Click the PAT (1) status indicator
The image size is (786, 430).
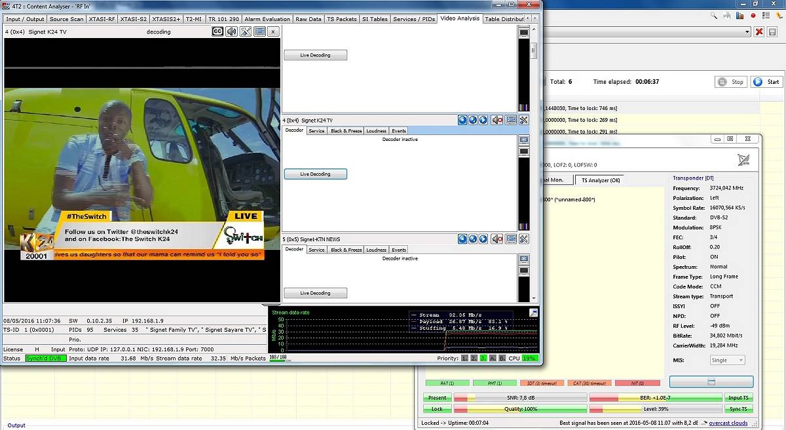pos(447,383)
